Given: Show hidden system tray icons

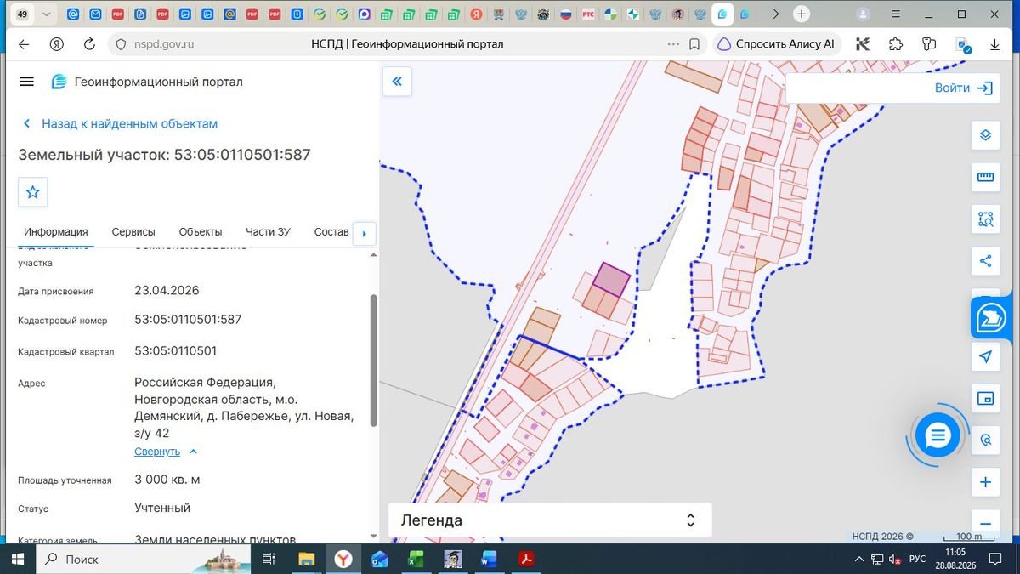Looking at the screenshot, I should [x=859, y=560].
